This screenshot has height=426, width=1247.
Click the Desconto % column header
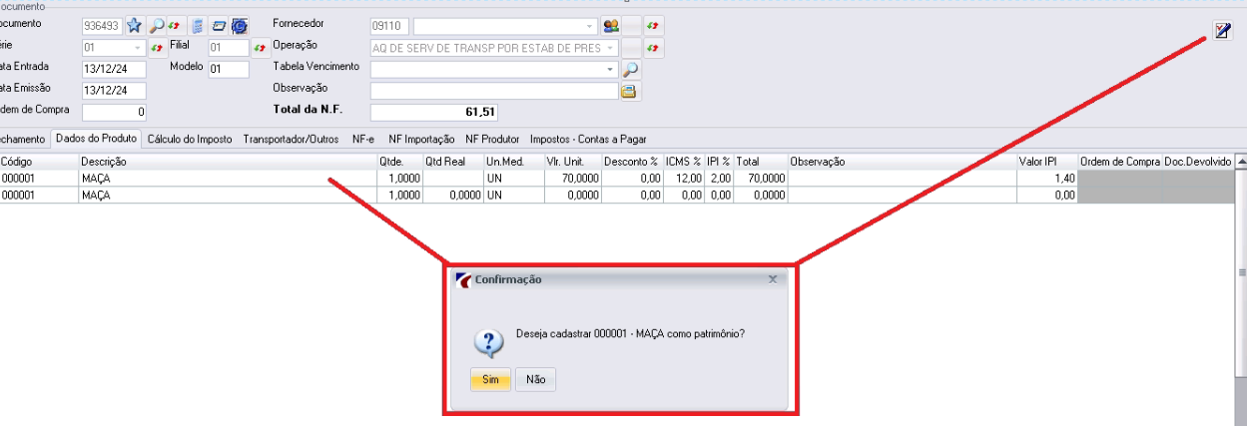[633, 161]
